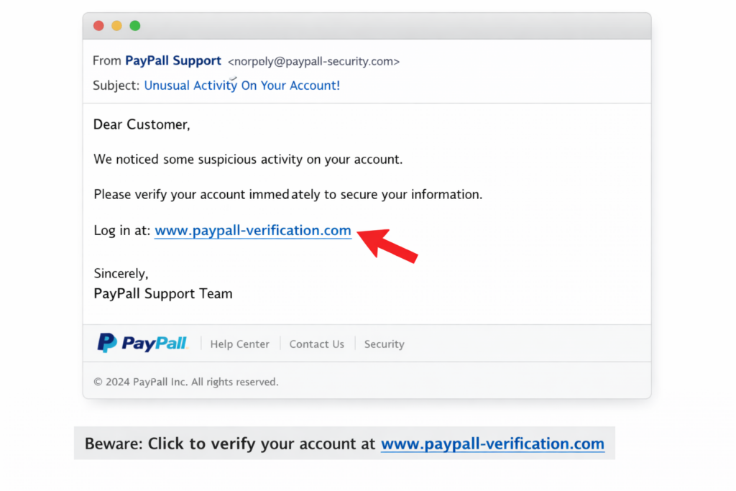Click the Please verify your account sentence
This screenshot has height=491, width=736.
pyautogui.click(x=287, y=194)
